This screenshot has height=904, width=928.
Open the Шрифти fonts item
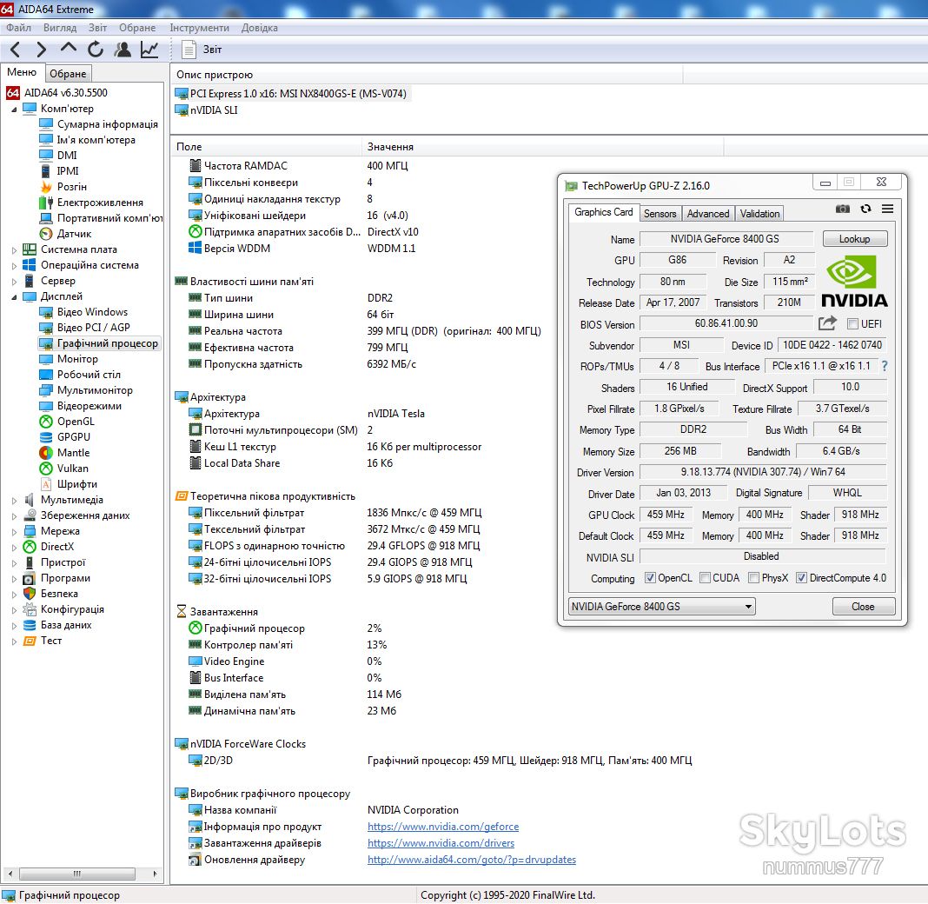pyautogui.click(x=69, y=484)
